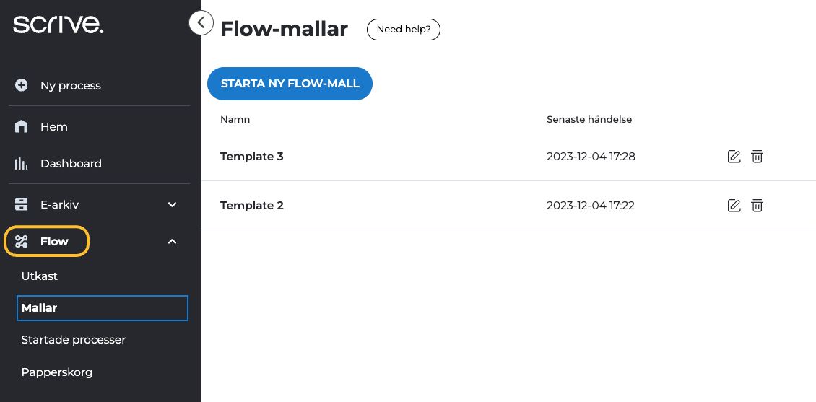The width and height of the screenshot is (816, 402).
Task: Click the Need help? button
Action: [404, 30]
